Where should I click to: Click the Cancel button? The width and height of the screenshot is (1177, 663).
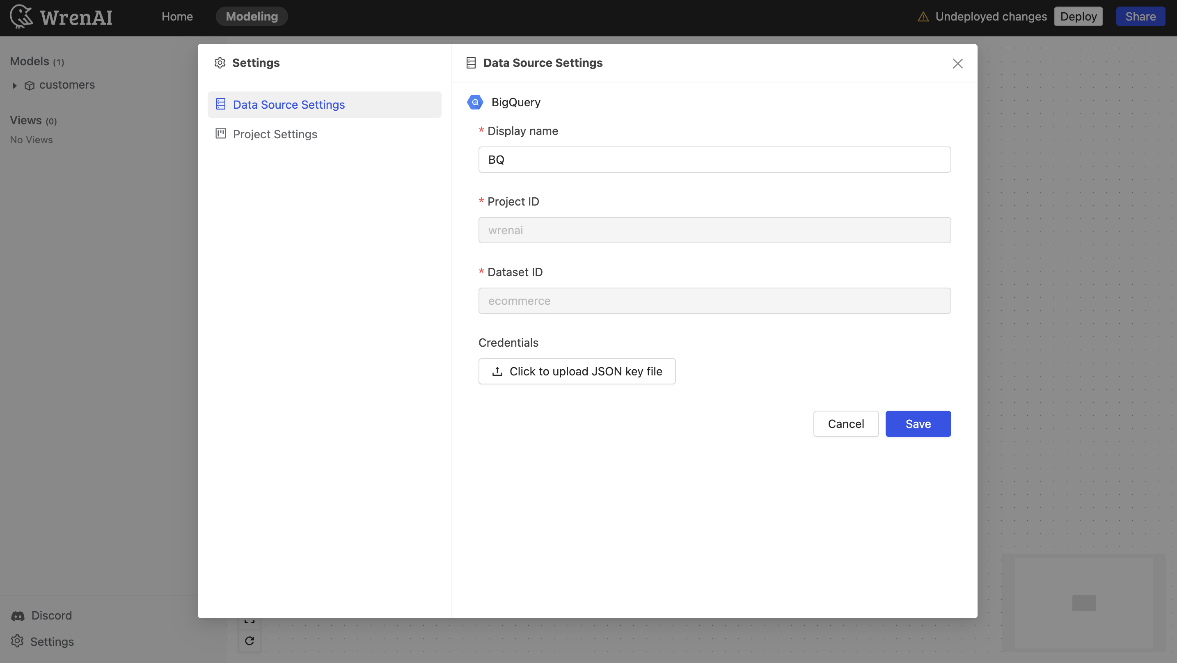coord(846,423)
